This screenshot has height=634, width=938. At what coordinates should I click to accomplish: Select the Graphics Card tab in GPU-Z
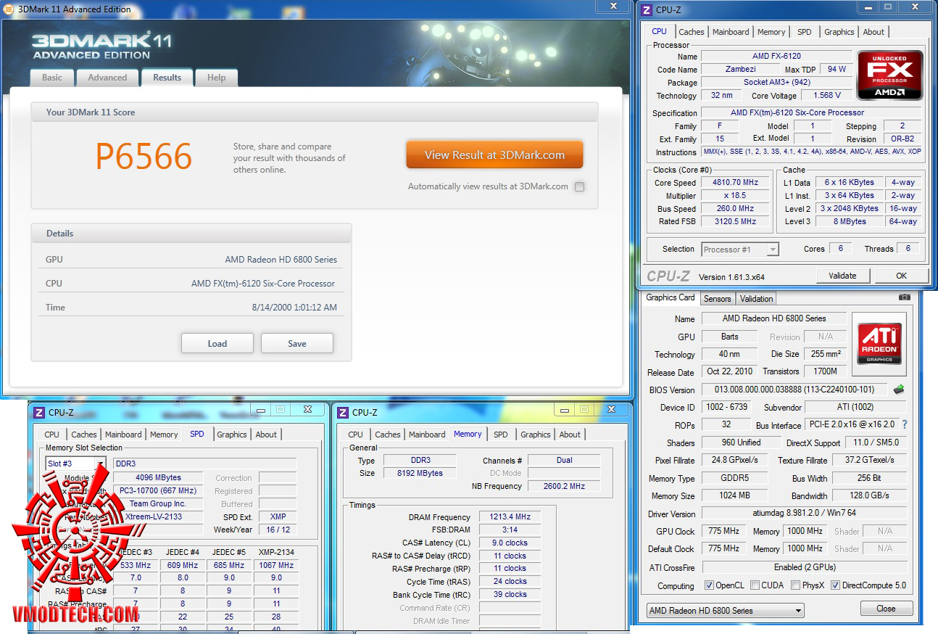(x=671, y=297)
